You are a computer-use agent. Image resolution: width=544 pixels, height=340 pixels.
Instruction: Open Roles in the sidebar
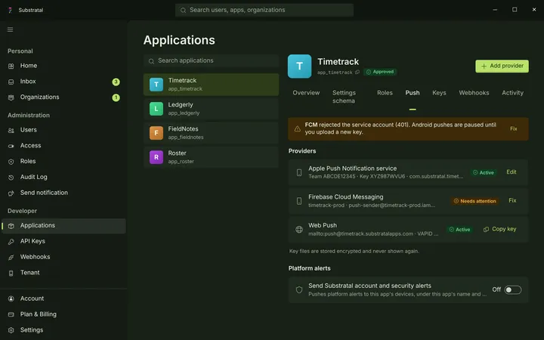pos(63,162)
